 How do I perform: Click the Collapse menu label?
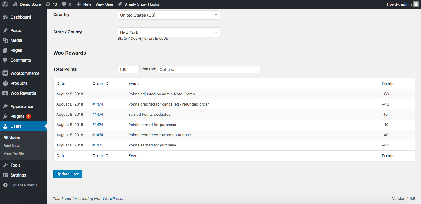point(24,185)
